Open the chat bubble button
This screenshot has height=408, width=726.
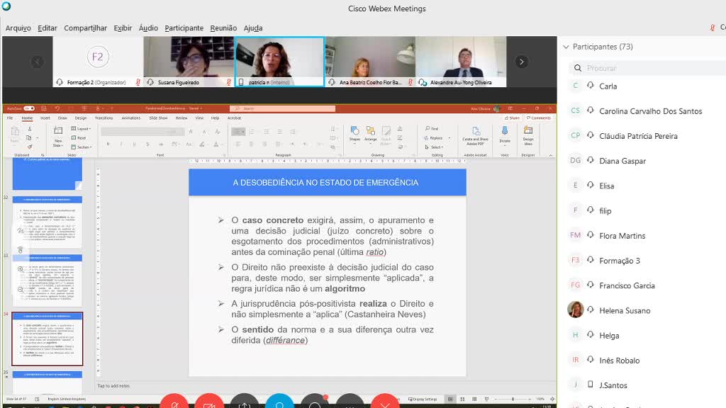[315, 404]
